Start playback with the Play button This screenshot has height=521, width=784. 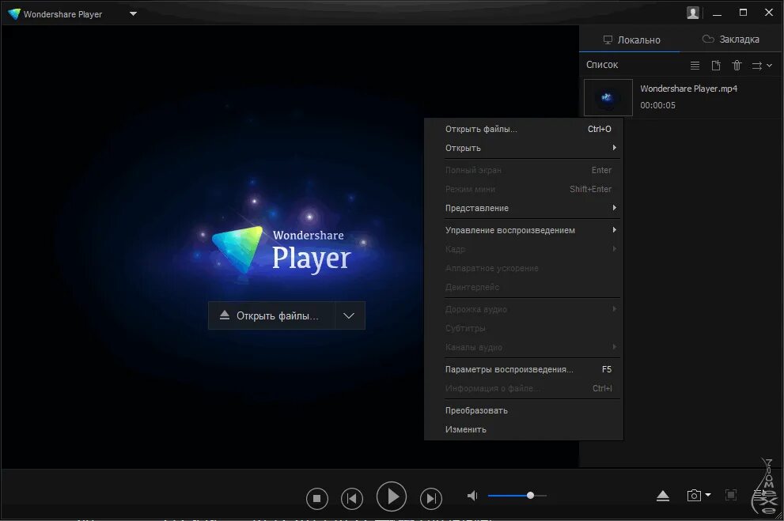392,496
